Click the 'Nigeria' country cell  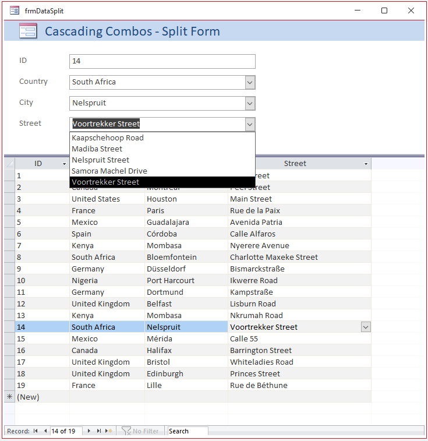coord(107,280)
